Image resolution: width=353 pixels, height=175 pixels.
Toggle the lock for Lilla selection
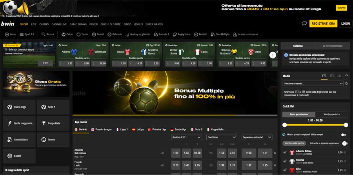pyautogui.click(x=285, y=170)
